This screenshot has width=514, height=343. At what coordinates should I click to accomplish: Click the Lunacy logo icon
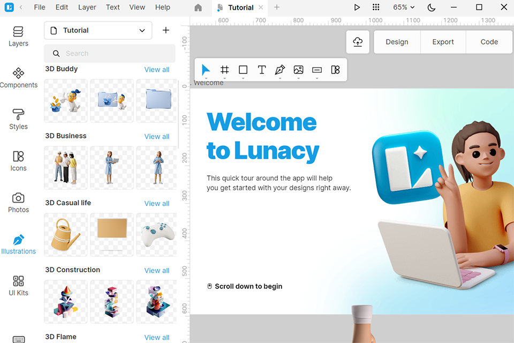coord(9,7)
